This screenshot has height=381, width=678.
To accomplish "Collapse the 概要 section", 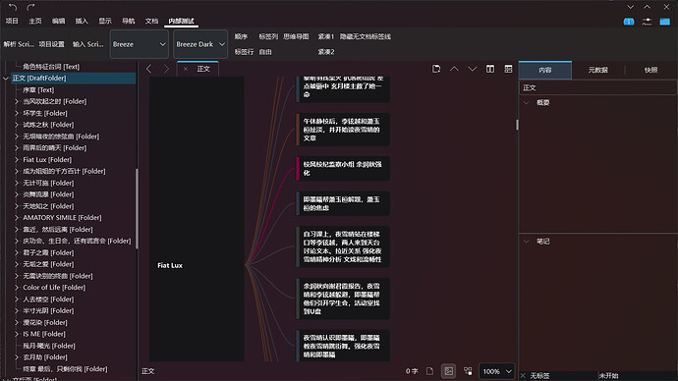I will (x=527, y=103).
